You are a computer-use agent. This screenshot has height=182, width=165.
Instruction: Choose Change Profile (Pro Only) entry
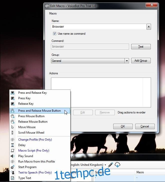[40, 140]
